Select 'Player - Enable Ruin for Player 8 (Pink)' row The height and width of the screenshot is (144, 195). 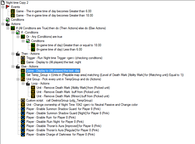[x=51, y=117]
